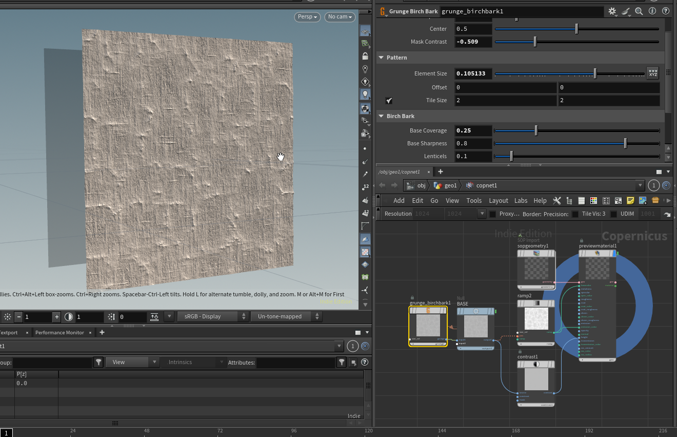
Task: Open node info with the 'i' icon
Action: pos(652,11)
